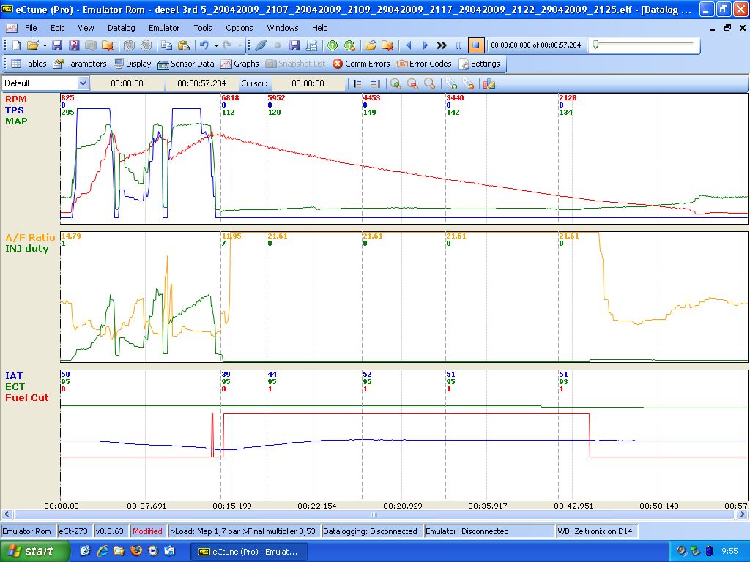The height and width of the screenshot is (562, 750).
Task: Open the Windows menu
Action: (x=282, y=28)
